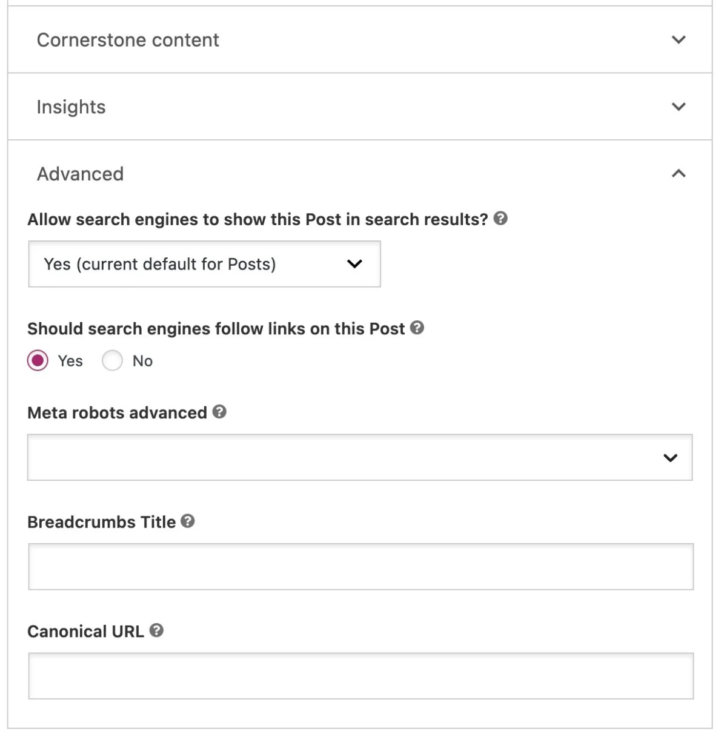Image resolution: width=727 pixels, height=743 pixels.
Task: Click the upward chevron beside Advanced
Action: point(677,174)
